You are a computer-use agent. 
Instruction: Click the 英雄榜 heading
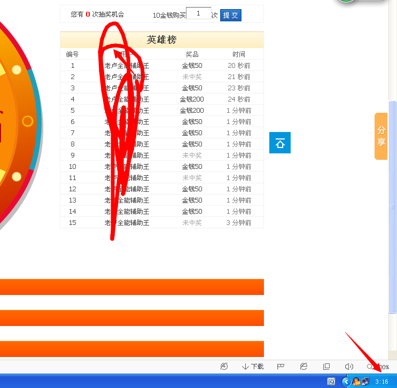pyautogui.click(x=161, y=40)
